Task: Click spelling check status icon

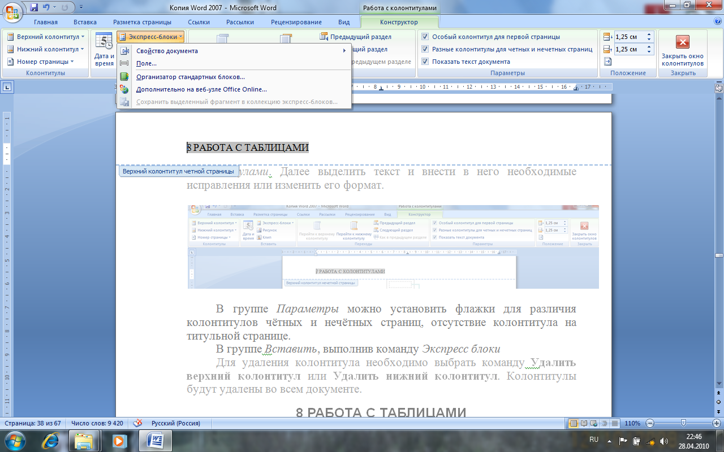Action: (x=137, y=423)
